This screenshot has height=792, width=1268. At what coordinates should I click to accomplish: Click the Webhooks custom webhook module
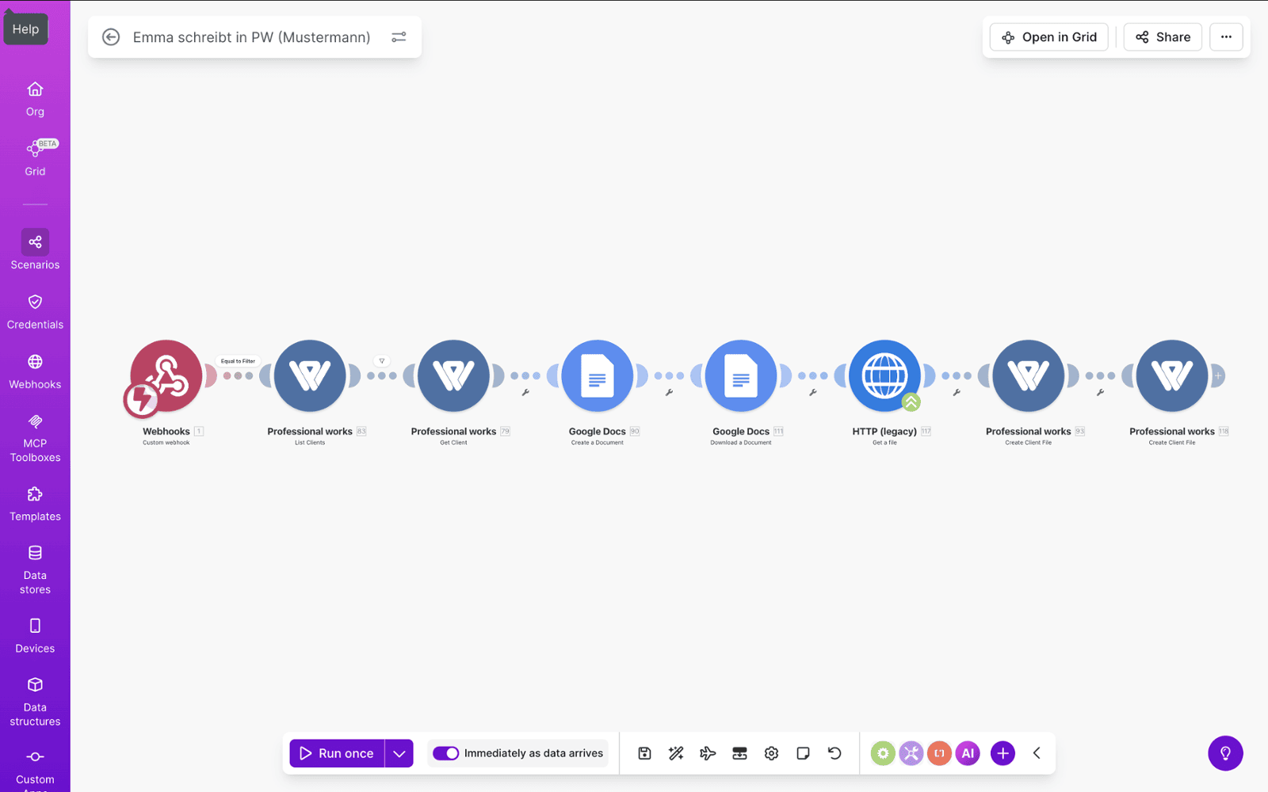[167, 374]
